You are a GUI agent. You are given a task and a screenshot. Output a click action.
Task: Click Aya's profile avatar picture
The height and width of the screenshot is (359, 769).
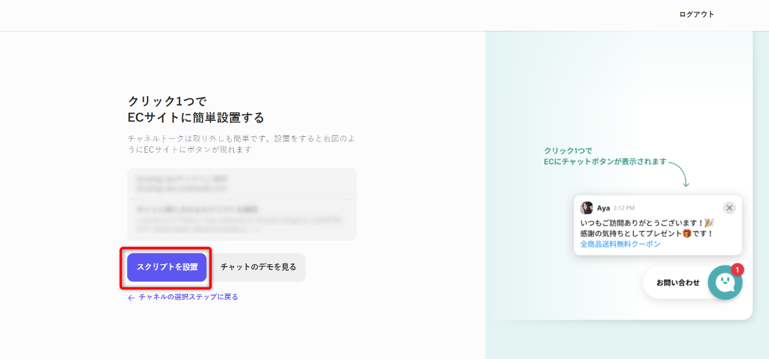[x=586, y=208]
